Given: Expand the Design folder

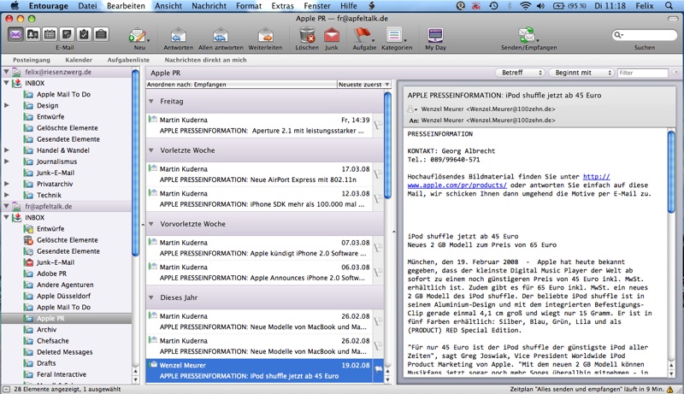Looking at the screenshot, I should click(x=7, y=105).
